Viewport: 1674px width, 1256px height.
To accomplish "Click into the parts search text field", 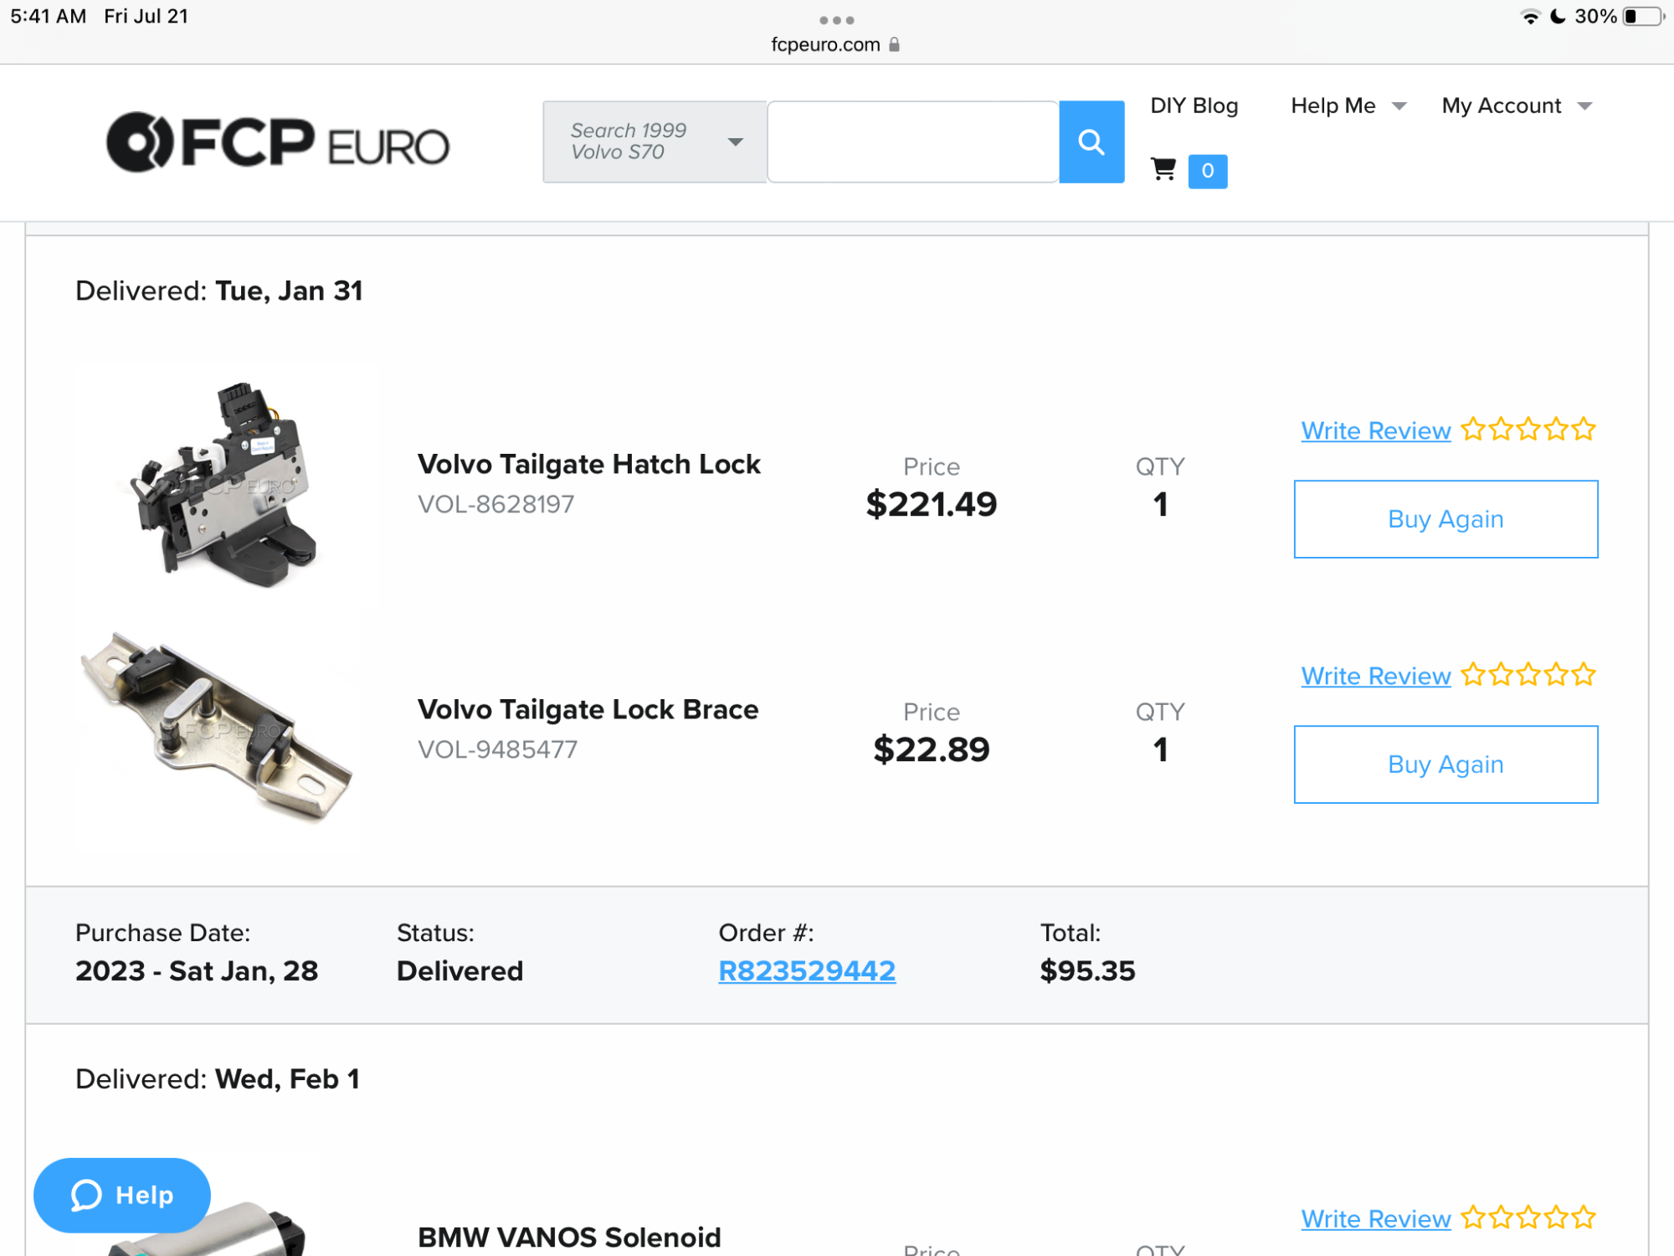I will coord(912,142).
